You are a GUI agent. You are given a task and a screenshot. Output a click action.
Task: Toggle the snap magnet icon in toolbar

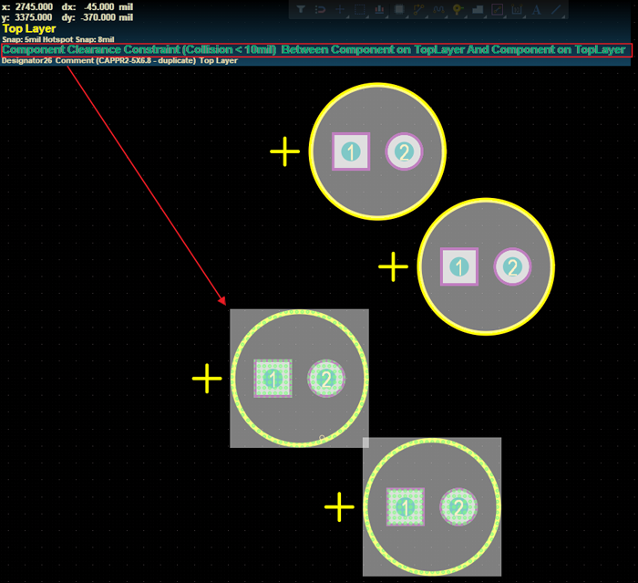321,9
